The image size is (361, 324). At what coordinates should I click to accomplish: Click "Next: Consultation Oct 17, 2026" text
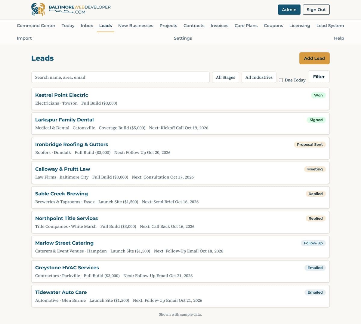tap(163, 177)
